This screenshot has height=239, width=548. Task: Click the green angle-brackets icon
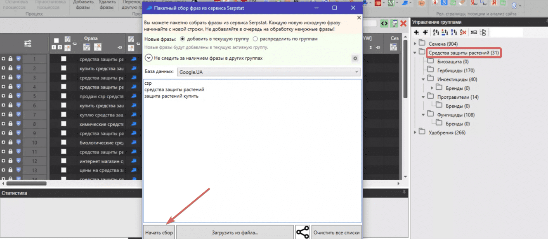[x=384, y=23]
